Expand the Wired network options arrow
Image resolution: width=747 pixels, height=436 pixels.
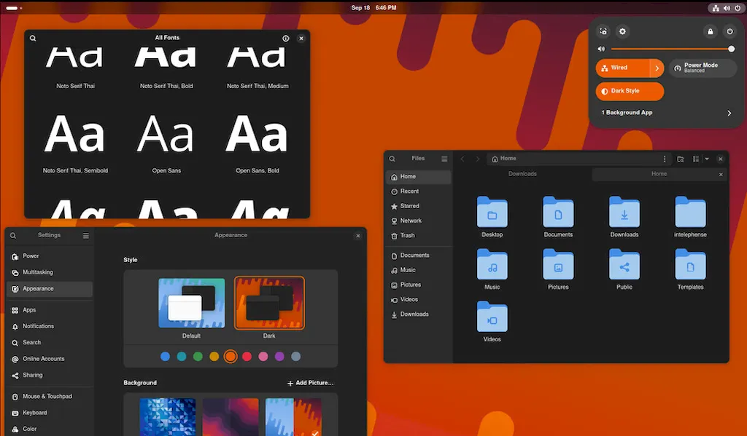pos(657,68)
